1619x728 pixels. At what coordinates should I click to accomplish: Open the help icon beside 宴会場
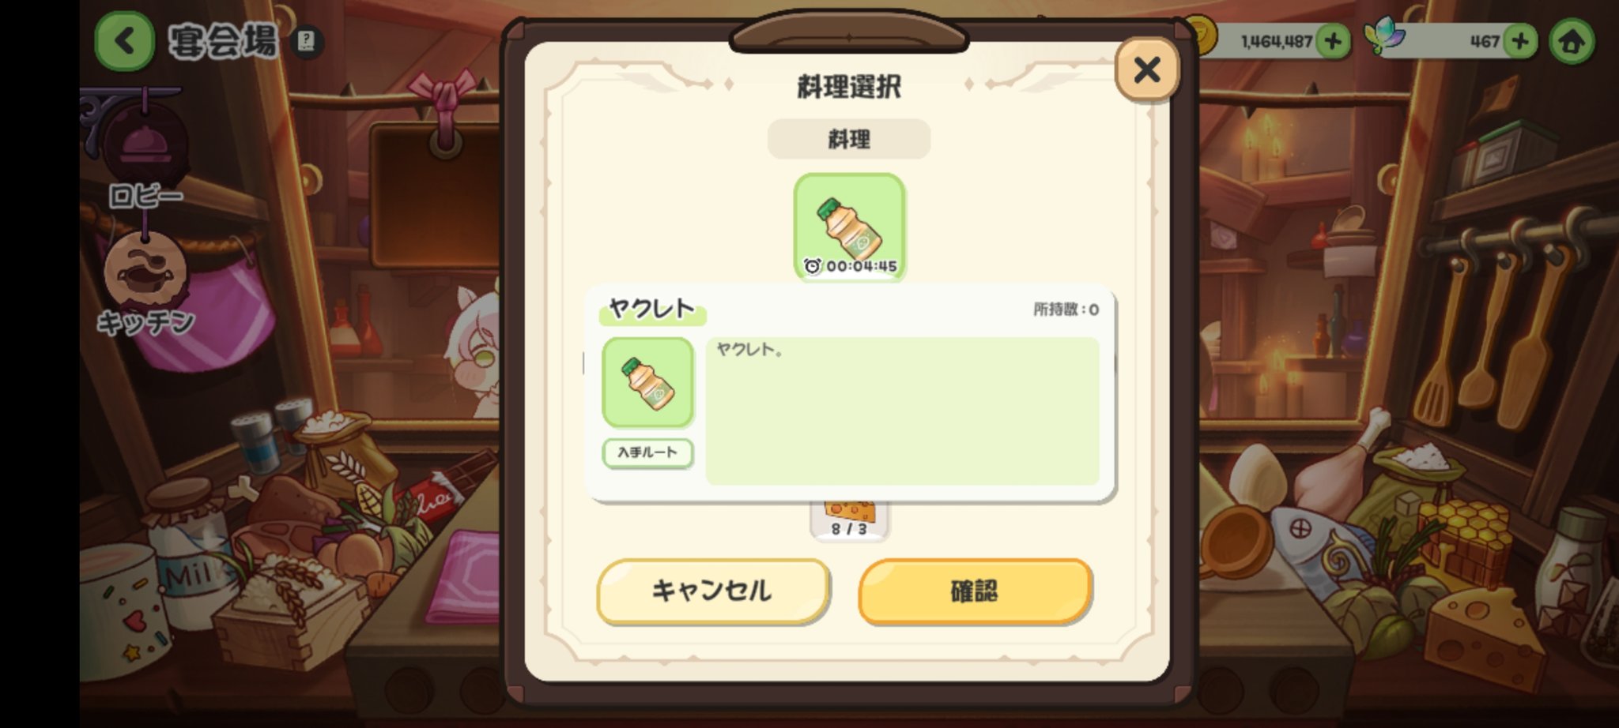point(308,41)
